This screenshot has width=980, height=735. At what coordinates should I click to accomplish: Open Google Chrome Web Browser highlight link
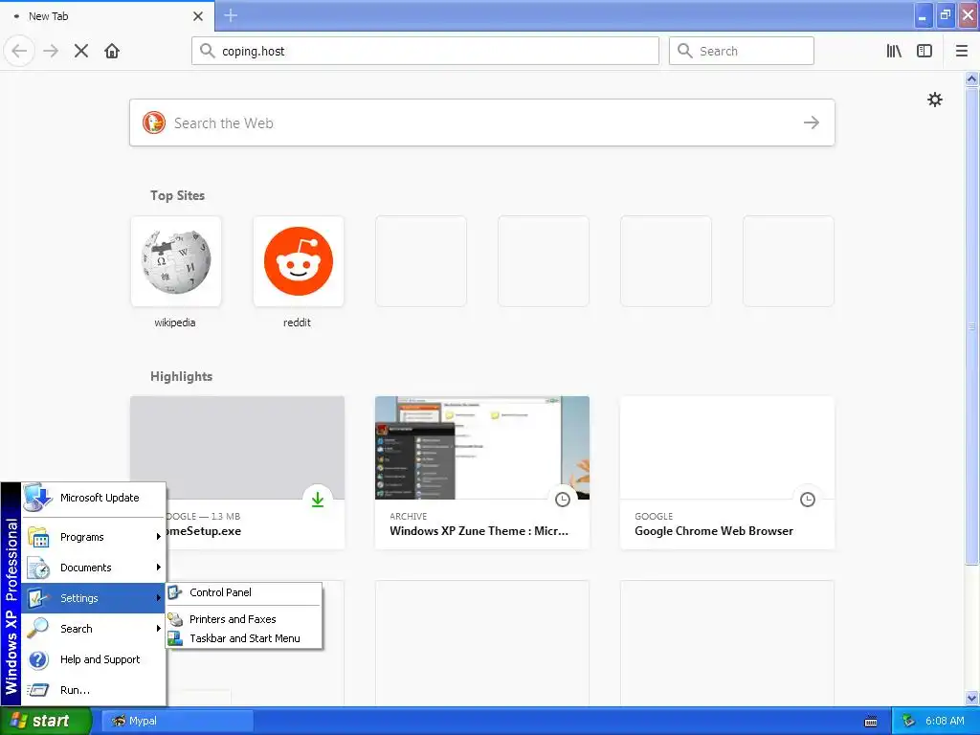point(727,473)
